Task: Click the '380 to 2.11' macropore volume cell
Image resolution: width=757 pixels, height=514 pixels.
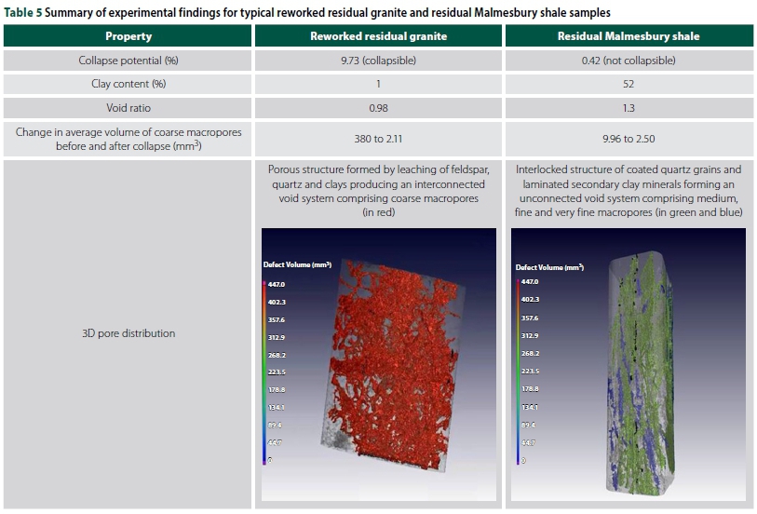Action: [x=378, y=139]
